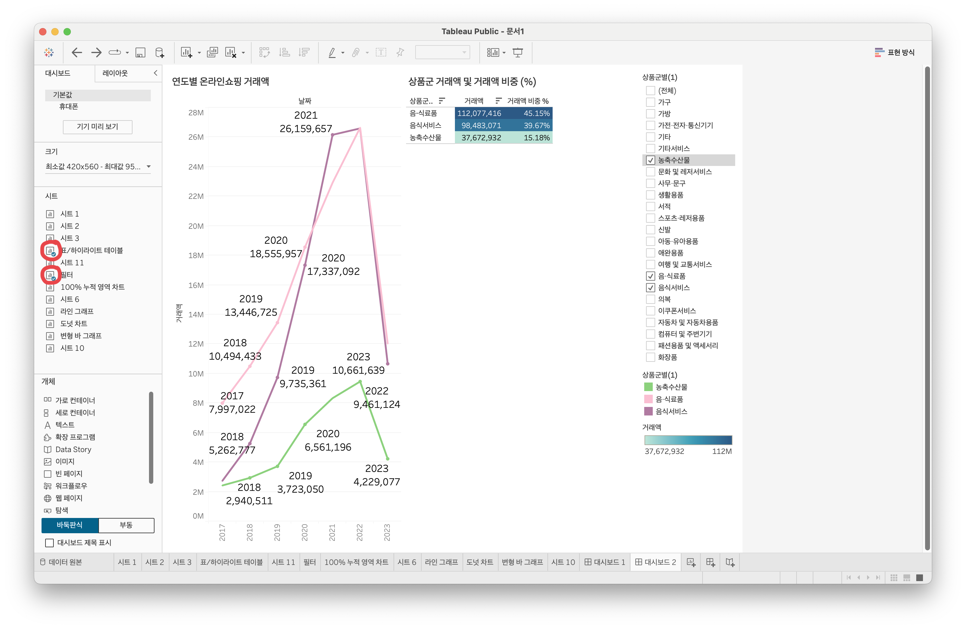Image resolution: width=966 pixels, height=629 pixels.
Task: Open the new worksheet dropdown arrow
Action: (199, 53)
